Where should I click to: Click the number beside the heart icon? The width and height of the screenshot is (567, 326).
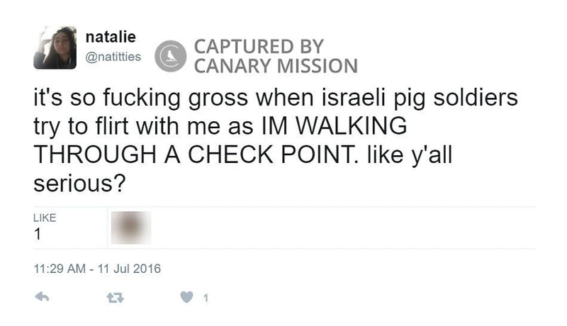[206, 298]
